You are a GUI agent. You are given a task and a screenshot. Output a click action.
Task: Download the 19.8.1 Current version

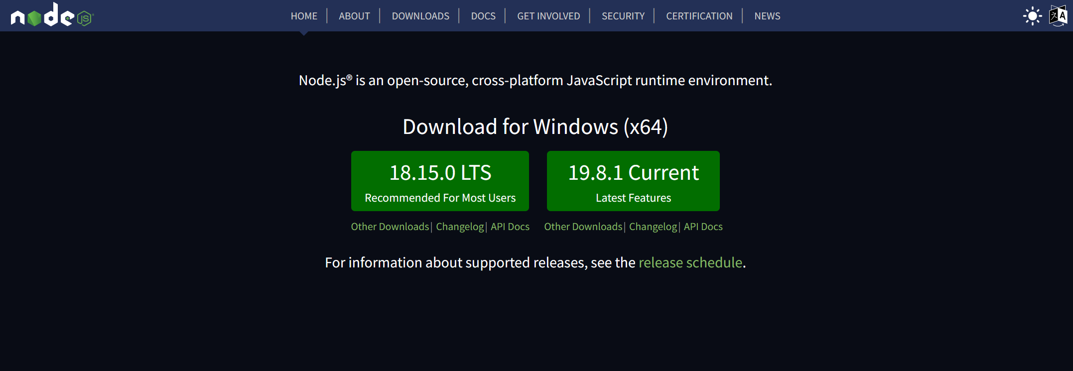633,181
